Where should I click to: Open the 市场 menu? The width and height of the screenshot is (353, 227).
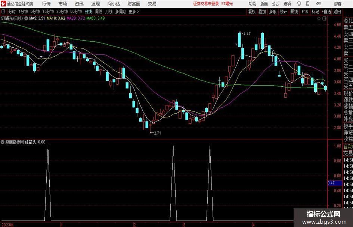(x=63, y=4)
